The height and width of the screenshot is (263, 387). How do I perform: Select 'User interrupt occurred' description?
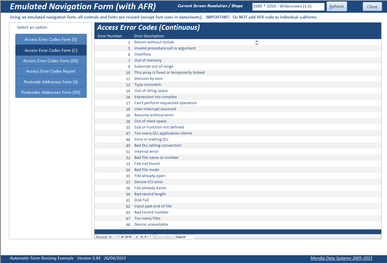coord(155,109)
